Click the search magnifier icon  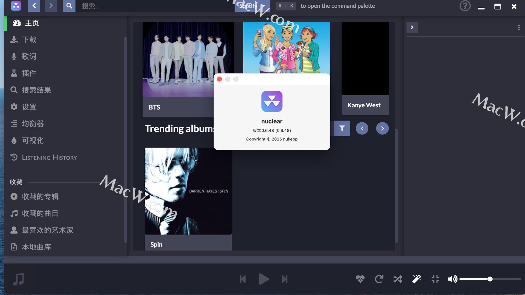[69, 6]
